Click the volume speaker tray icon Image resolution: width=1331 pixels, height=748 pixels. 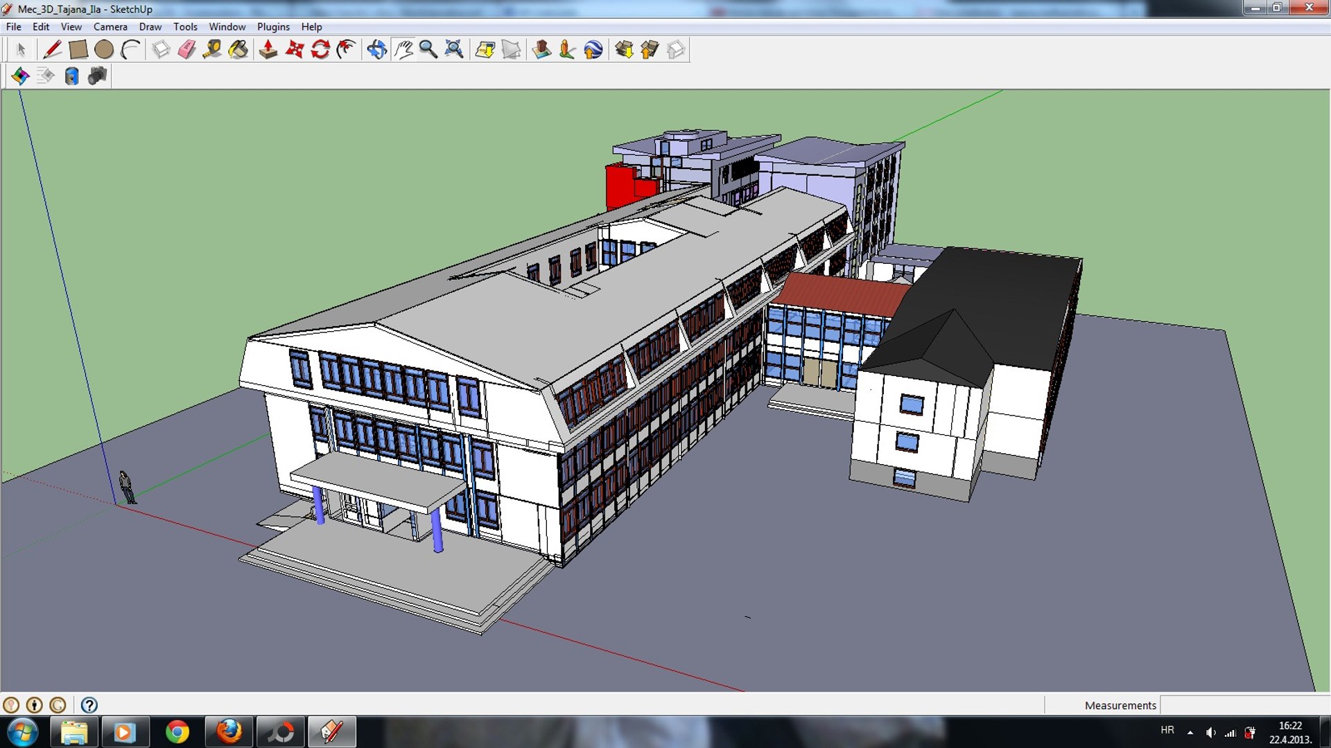[x=1210, y=733]
